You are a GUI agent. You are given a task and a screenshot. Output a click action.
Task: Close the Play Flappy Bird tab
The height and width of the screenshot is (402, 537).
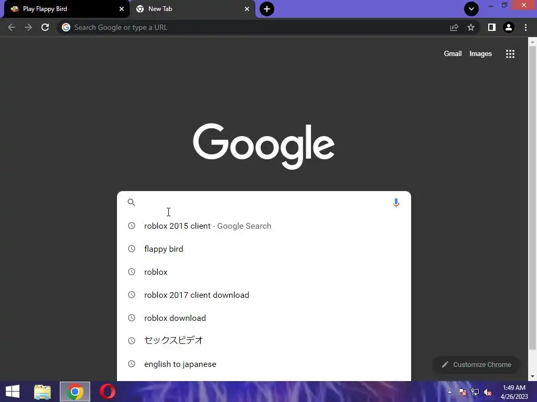[122, 9]
